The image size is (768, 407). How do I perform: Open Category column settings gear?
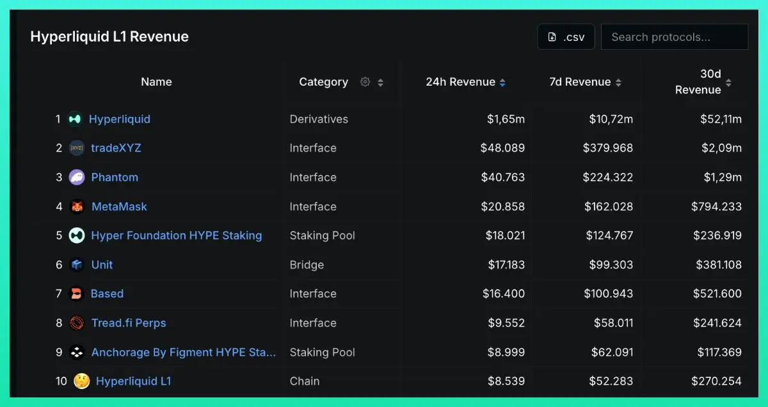coord(365,82)
